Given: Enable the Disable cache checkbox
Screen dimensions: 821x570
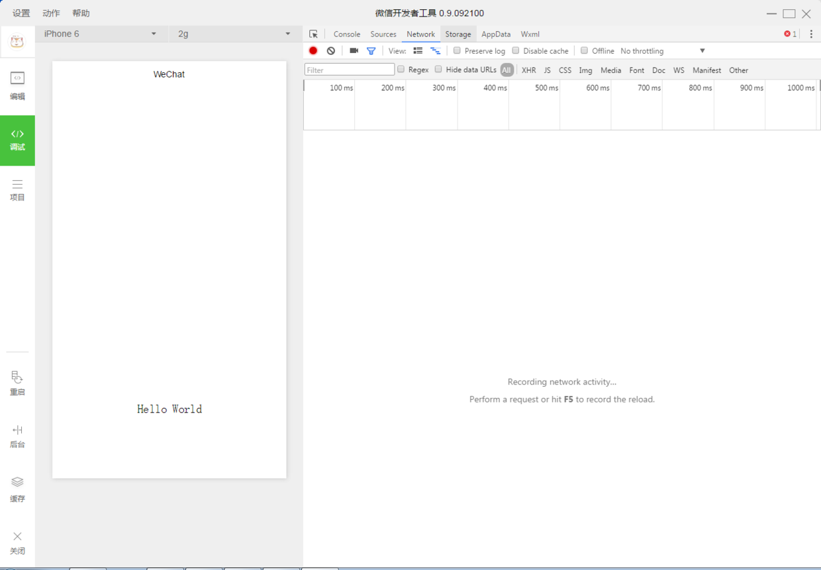Looking at the screenshot, I should [x=516, y=50].
